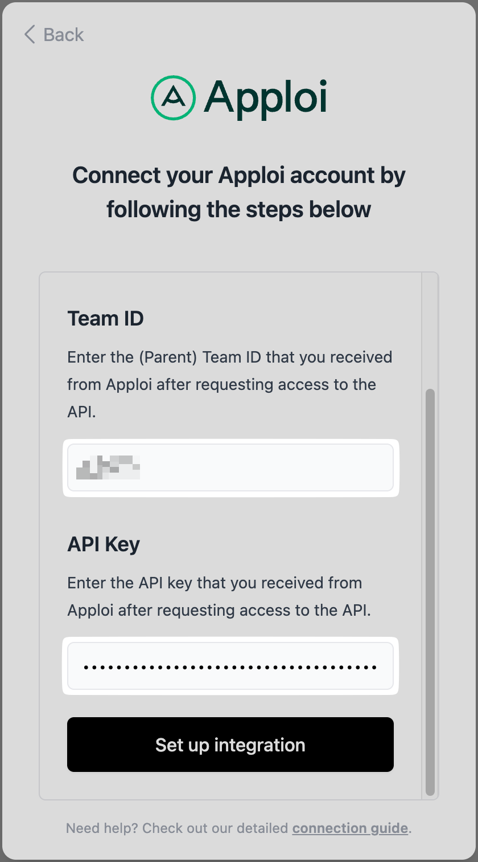Open the connection guide link
478x862 pixels.
pos(350,828)
